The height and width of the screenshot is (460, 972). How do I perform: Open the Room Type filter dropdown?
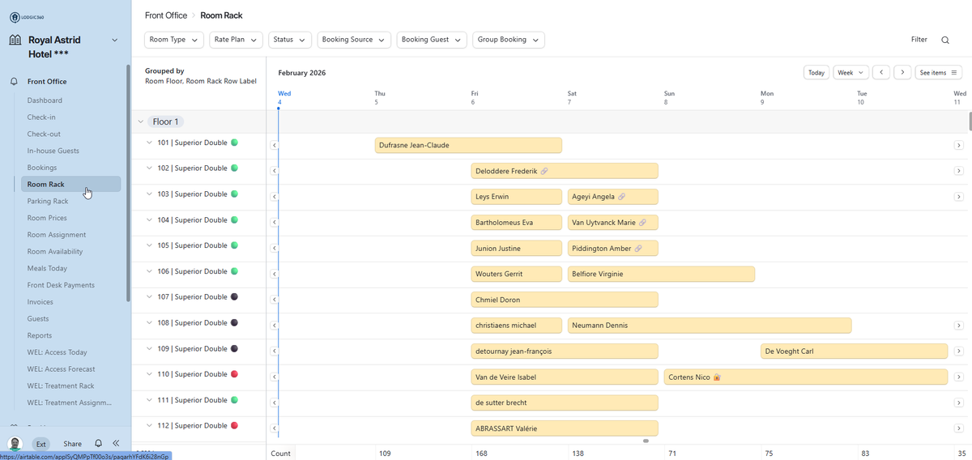click(173, 40)
